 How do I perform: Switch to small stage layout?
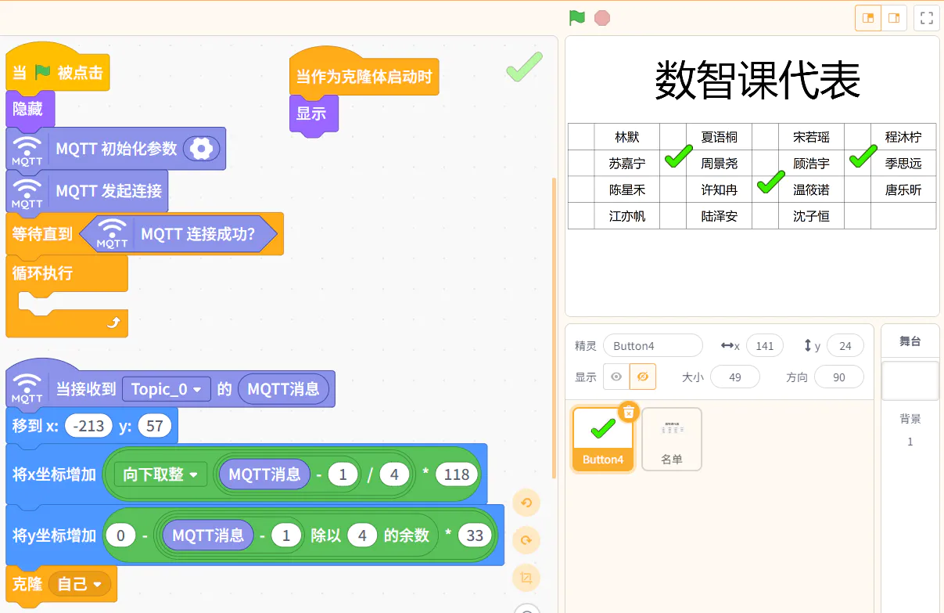tap(868, 17)
